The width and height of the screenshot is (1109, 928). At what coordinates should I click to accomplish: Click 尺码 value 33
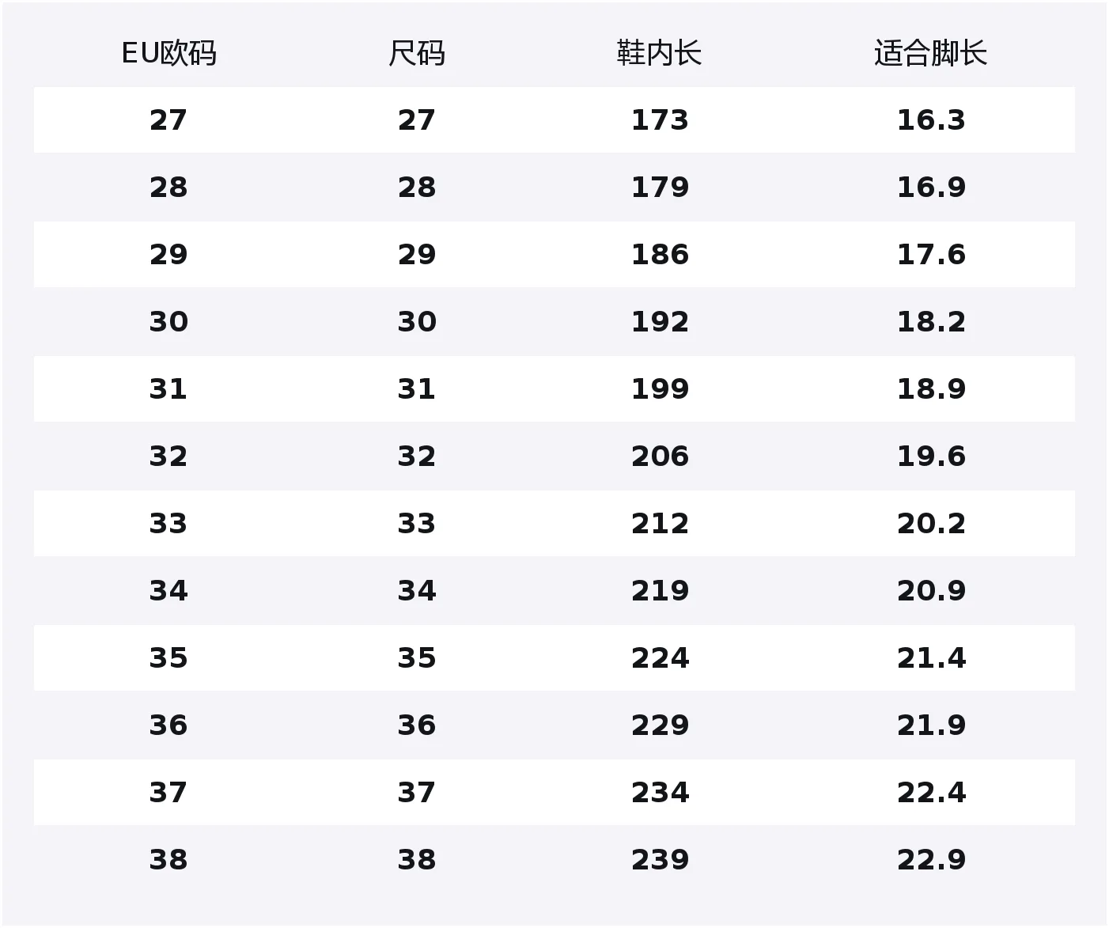[417, 524]
